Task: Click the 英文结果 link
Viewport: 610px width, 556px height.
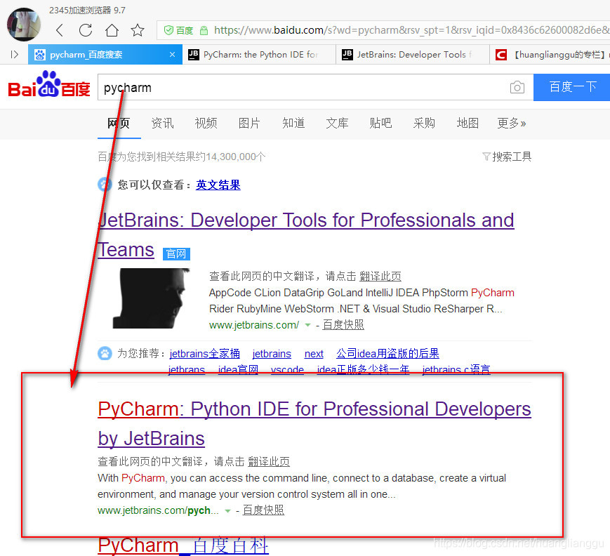Action: pyautogui.click(x=218, y=185)
